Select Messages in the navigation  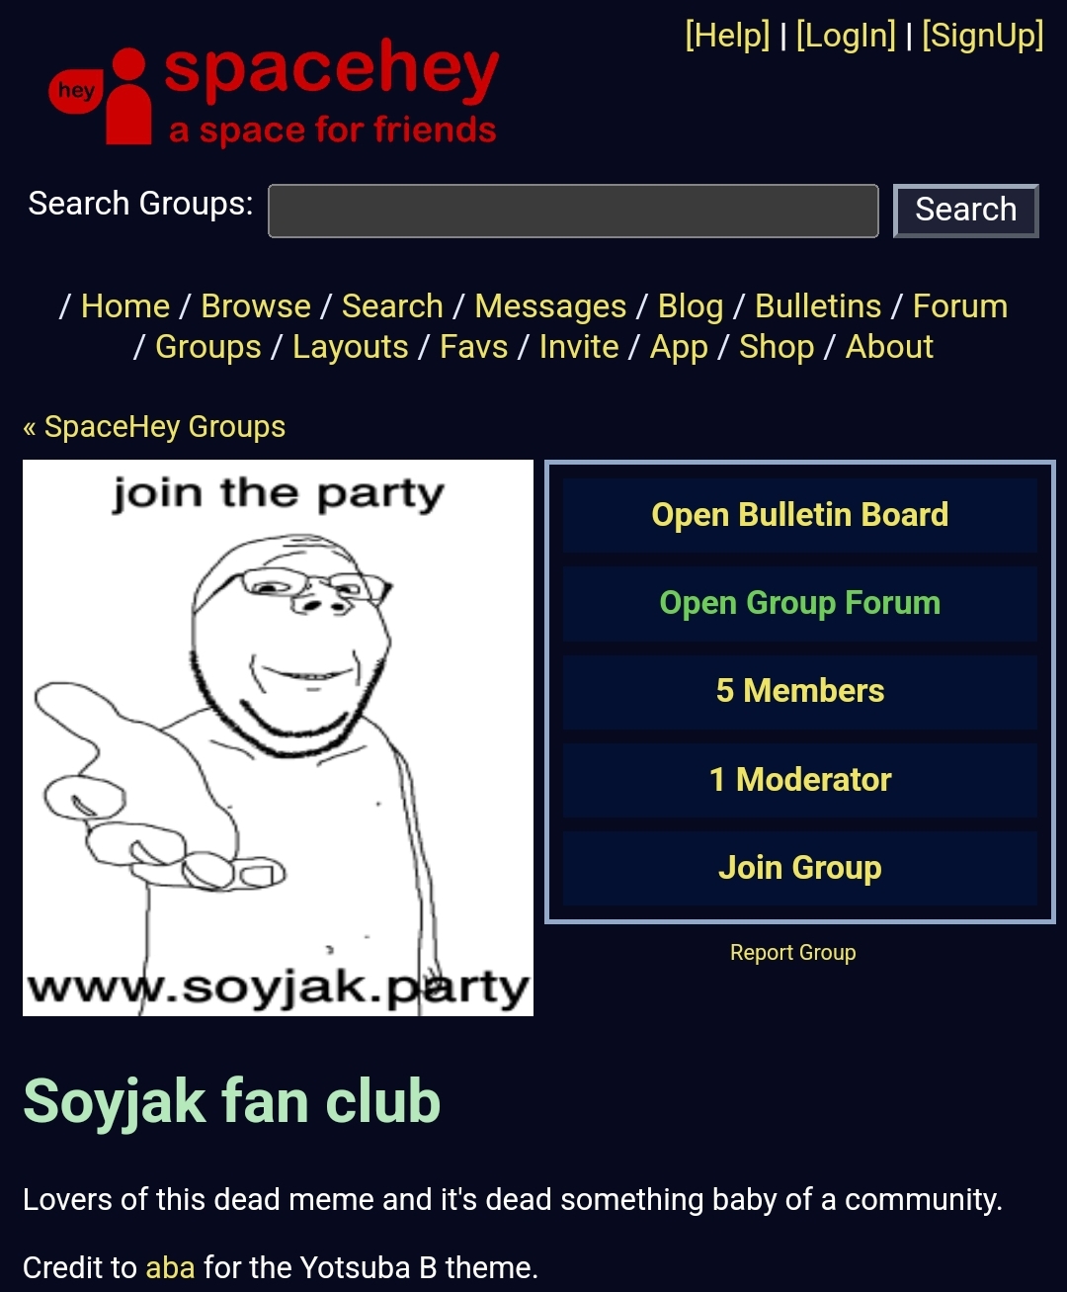pos(550,306)
